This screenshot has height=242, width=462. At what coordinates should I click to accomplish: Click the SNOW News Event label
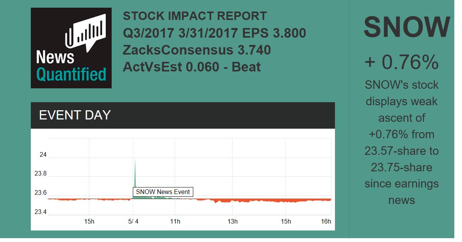coord(162,192)
